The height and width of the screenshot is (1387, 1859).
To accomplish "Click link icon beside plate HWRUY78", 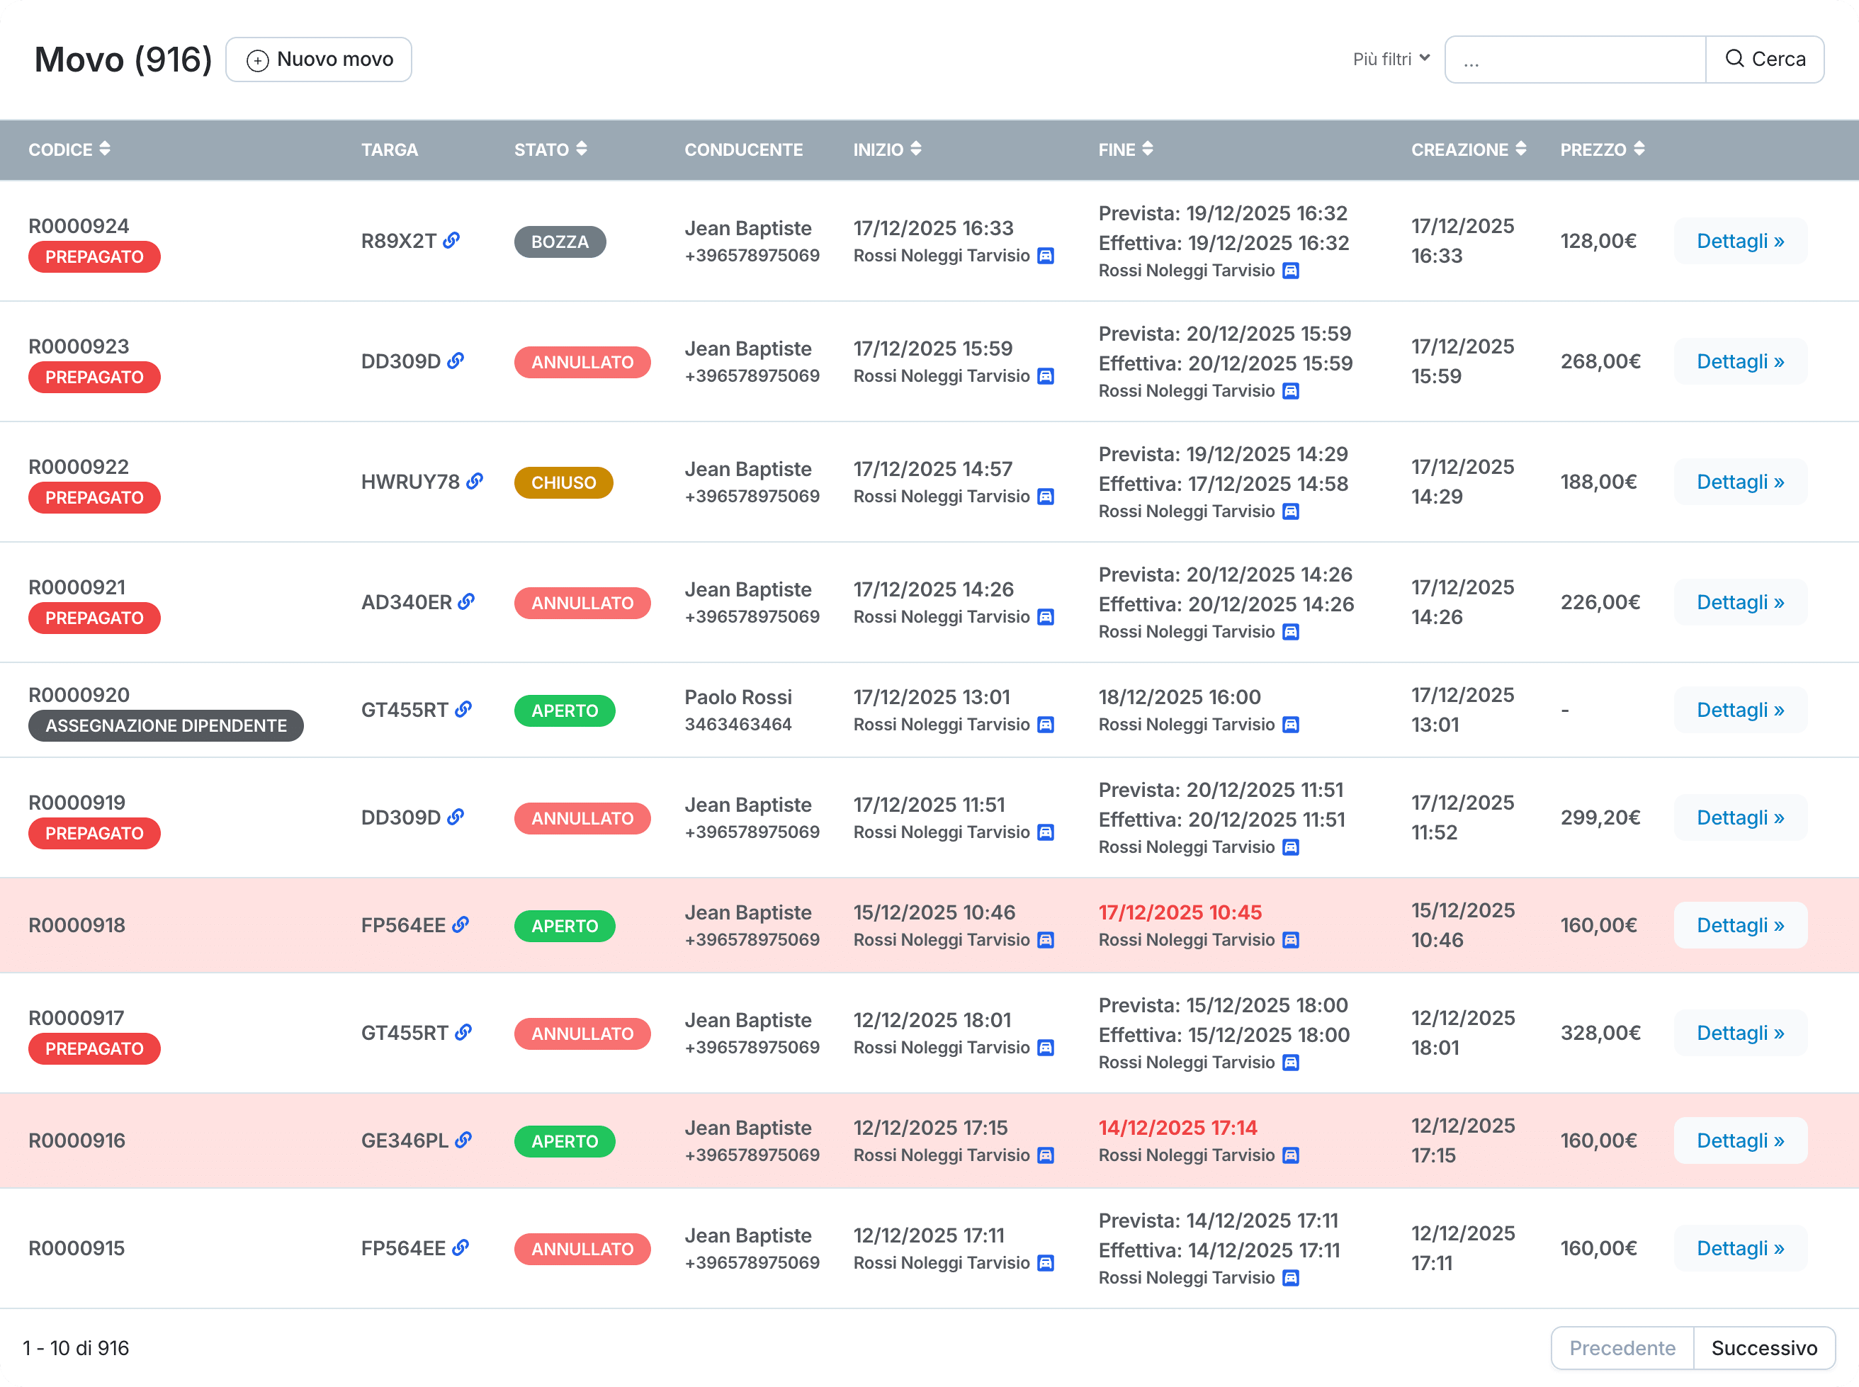I will 475,481.
